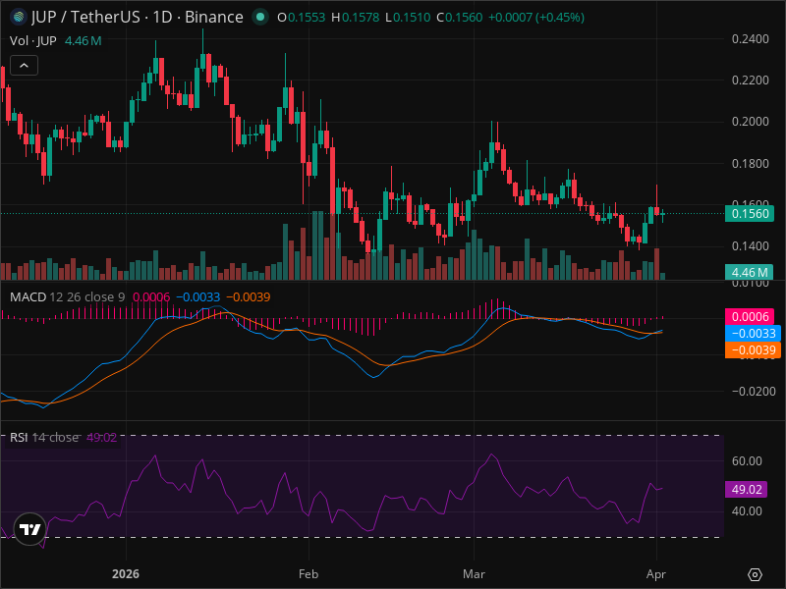
Task: Click the green market status dot
Action: [x=259, y=17]
